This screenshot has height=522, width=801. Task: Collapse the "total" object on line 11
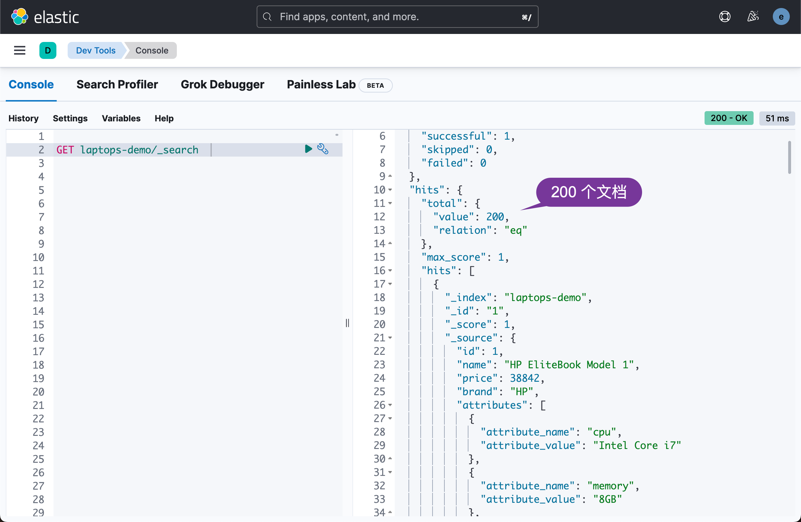click(390, 203)
